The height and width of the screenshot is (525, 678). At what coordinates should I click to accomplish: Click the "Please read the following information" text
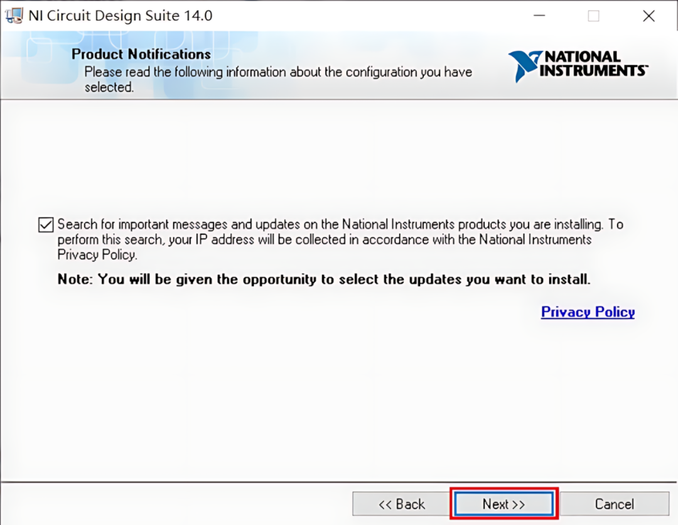click(278, 79)
